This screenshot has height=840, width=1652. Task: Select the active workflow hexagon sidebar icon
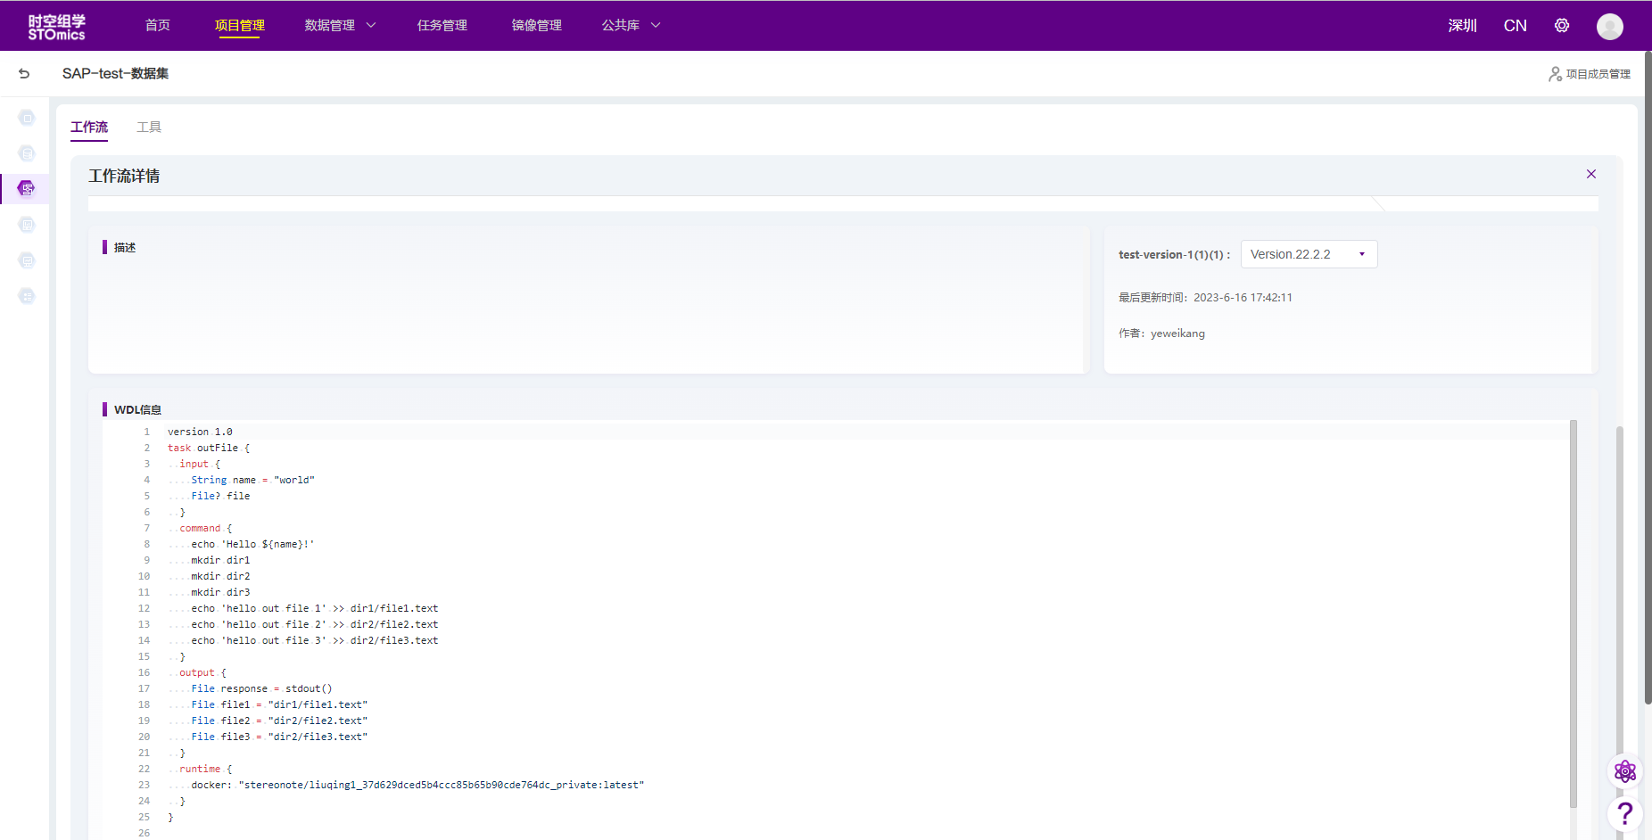click(x=27, y=188)
